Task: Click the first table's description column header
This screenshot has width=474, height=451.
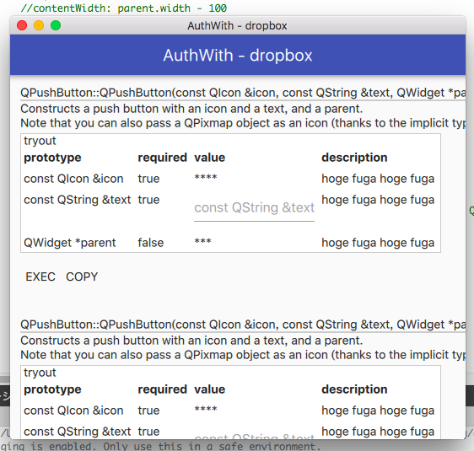Action: pos(354,158)
